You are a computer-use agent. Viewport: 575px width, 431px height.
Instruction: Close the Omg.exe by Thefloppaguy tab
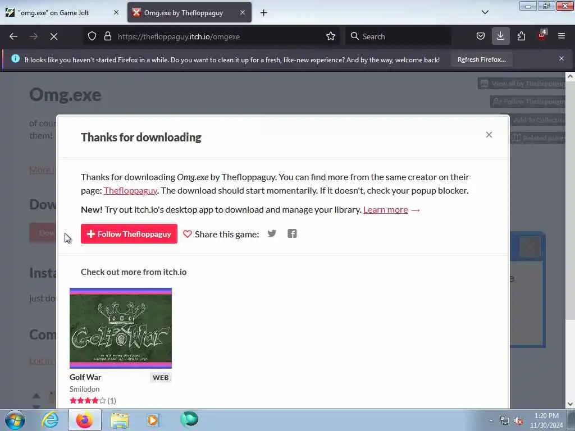tap(243, 12)
